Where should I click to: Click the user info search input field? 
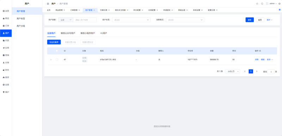(x=85, y=20)
